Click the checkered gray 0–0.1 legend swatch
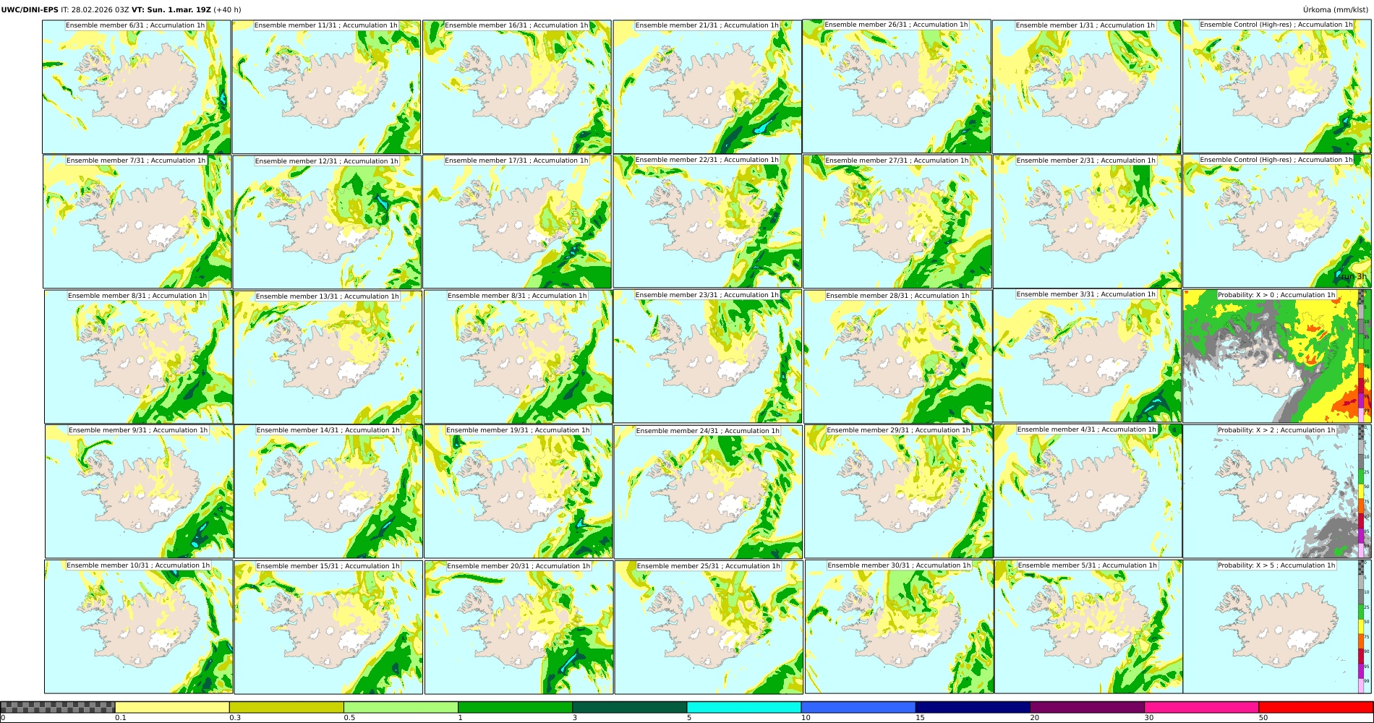Image resolution: width=1374 pixels, height=723 pixels. tap(58, 707)
